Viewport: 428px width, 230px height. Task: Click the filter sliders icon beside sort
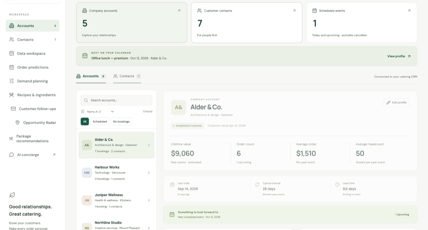pyautogui.click(x=83, y=112)
